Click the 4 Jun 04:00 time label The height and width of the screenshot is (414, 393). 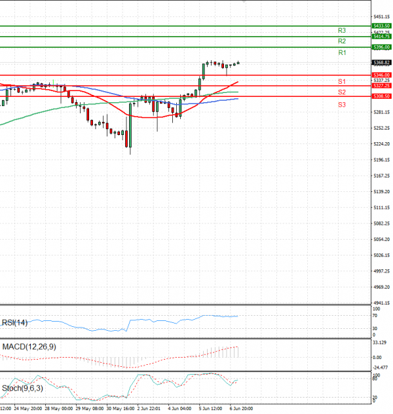tap(179, 409)
